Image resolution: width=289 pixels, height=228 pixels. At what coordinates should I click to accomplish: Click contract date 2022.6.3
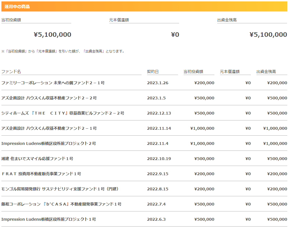pos(156,219)
